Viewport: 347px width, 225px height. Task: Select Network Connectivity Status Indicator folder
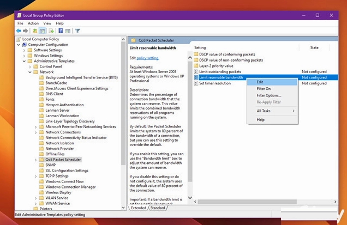click(76, 138)
